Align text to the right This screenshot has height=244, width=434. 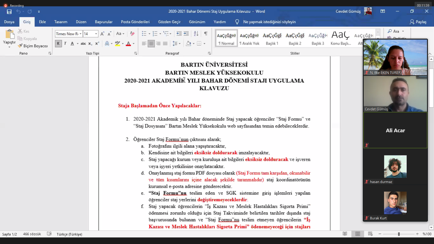(x=158, y=44)
